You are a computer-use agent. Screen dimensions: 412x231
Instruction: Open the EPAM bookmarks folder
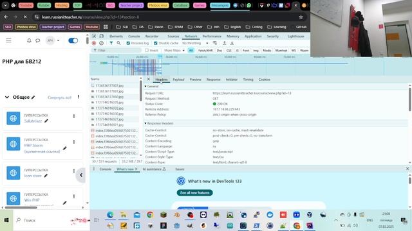click(x=175, y=27)
